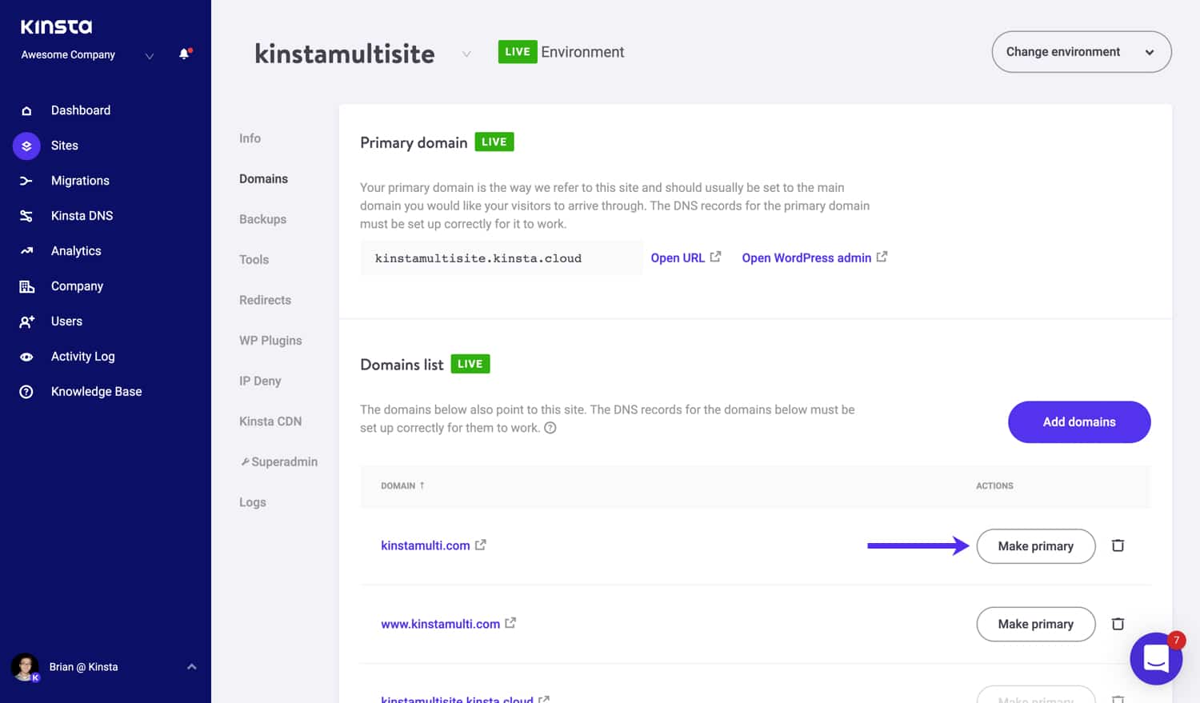1200x703 pixels.
Task: Make www.kinstamulti.com the primary domain
Action: [x=1036, y=624]
